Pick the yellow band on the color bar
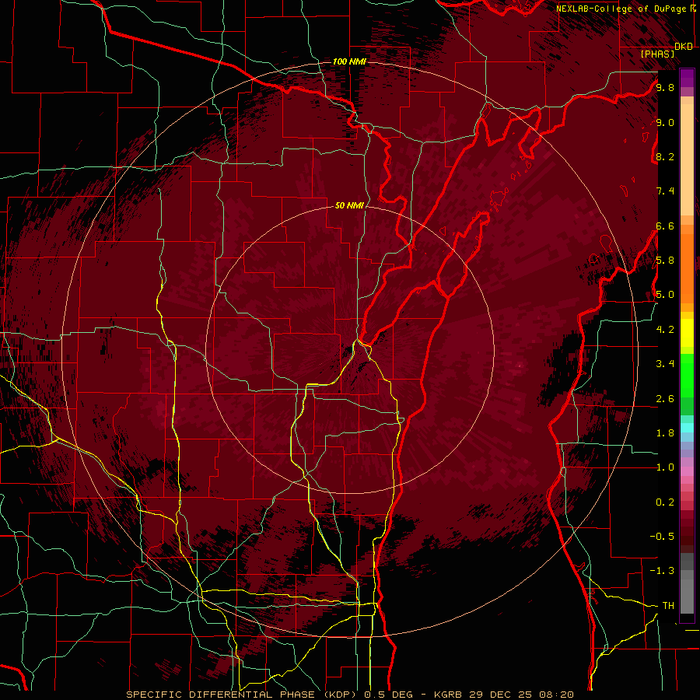Screen dimensions: 700x700 (687, 333)
